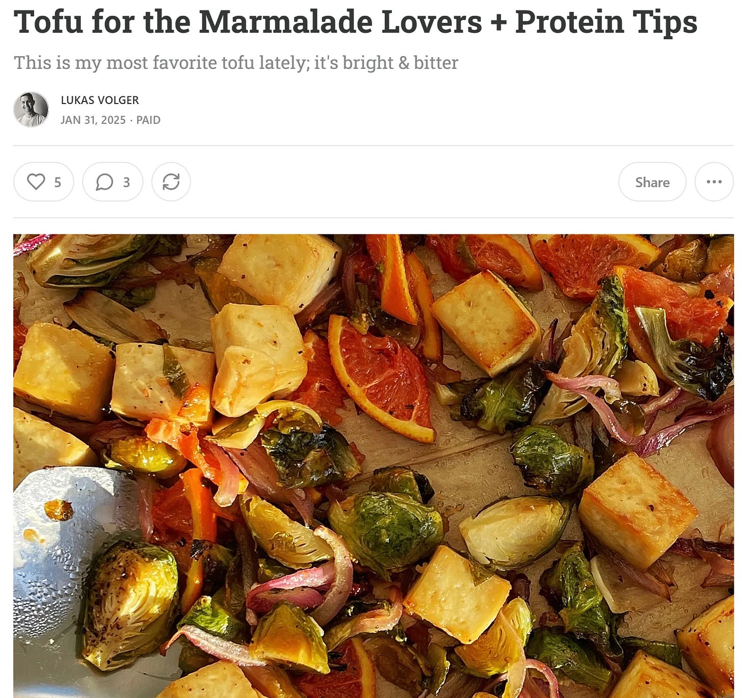This screenshot has width=742, height=698.
Task: Click the Share button
Action: 652,182
